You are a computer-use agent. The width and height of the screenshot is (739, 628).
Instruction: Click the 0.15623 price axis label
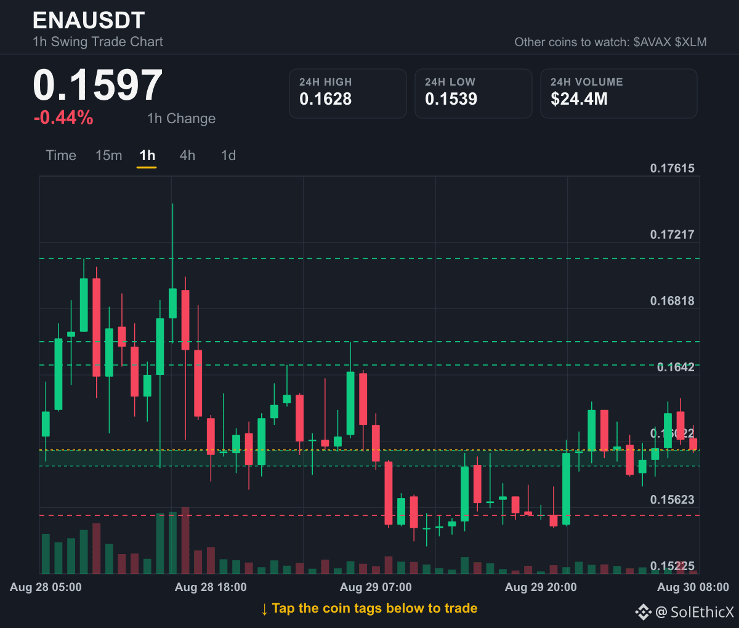672,500
